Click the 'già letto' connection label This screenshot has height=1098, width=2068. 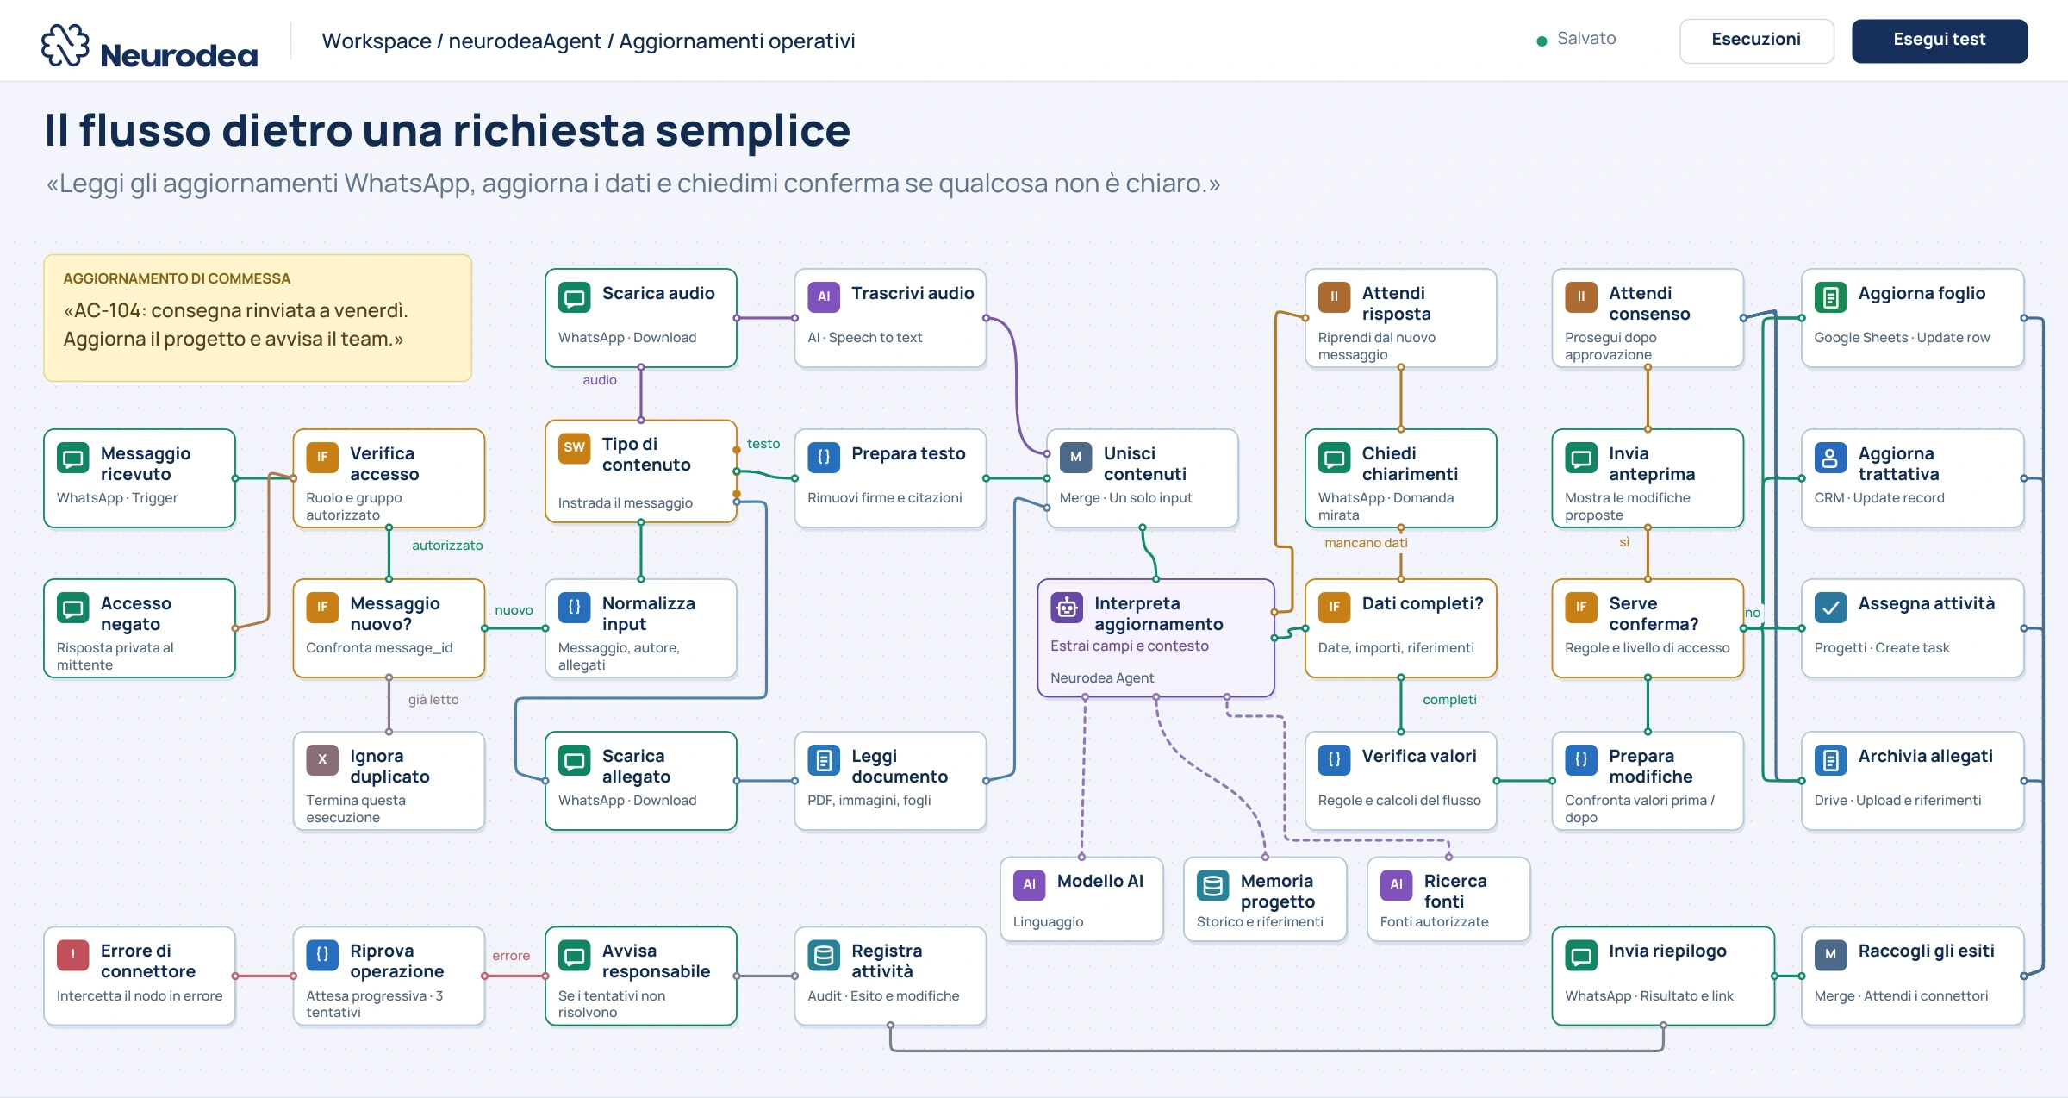click(433, 700)
